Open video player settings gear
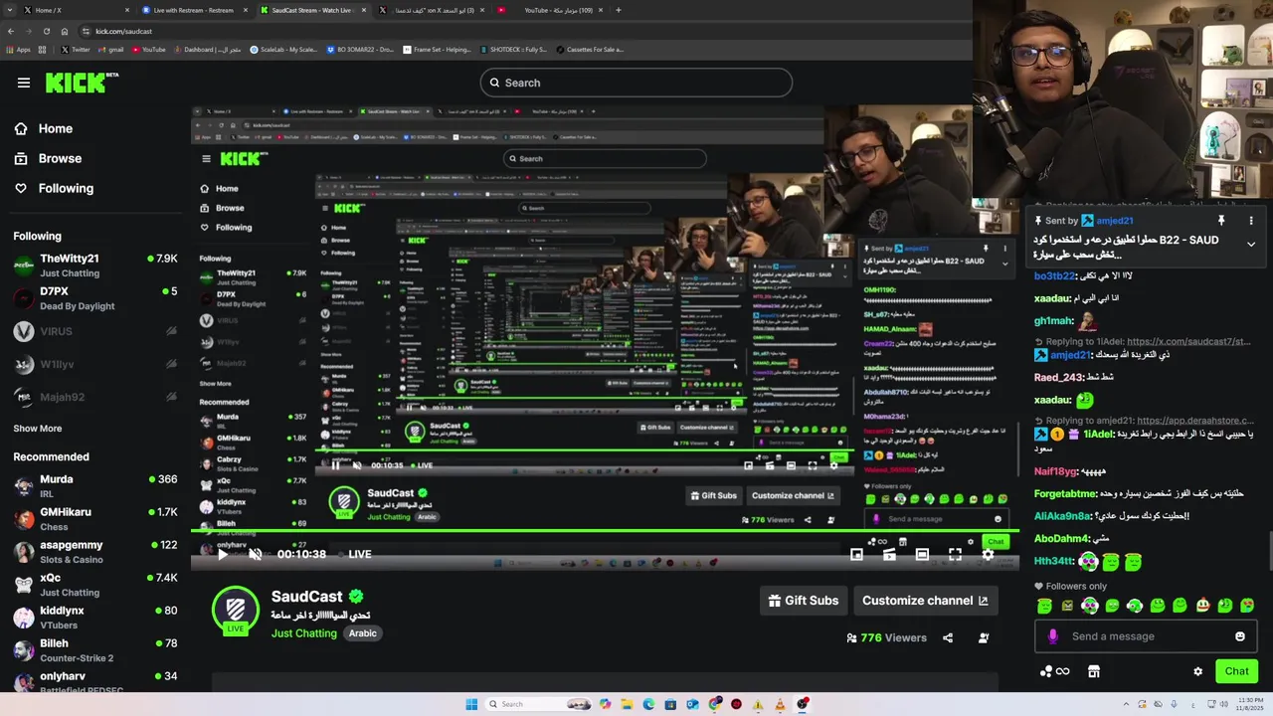Image resolution: width=1273 pixels, height=716 pixels. pos(988,554)
